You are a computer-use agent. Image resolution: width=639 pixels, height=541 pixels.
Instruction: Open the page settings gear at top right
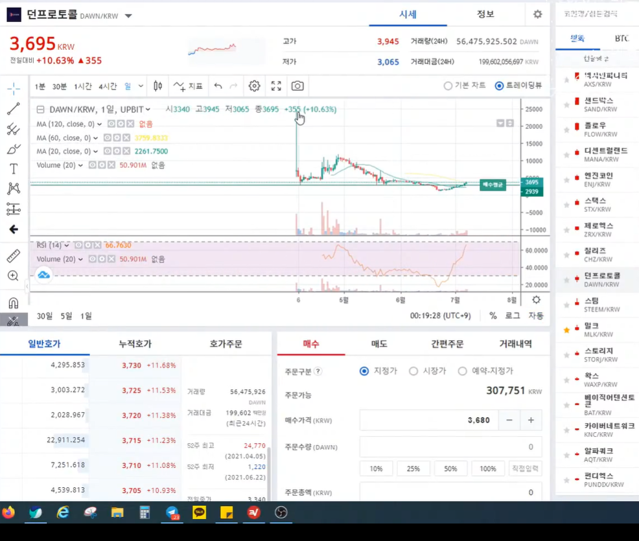pyautogui.click(x=538, y=14)
